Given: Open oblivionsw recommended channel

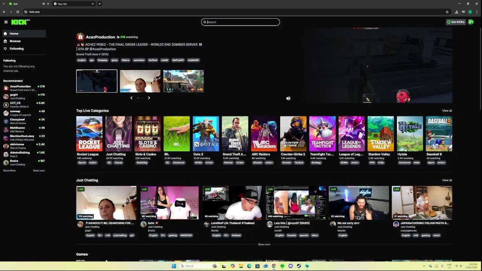Looking at the screenshot, I should 24,146.
